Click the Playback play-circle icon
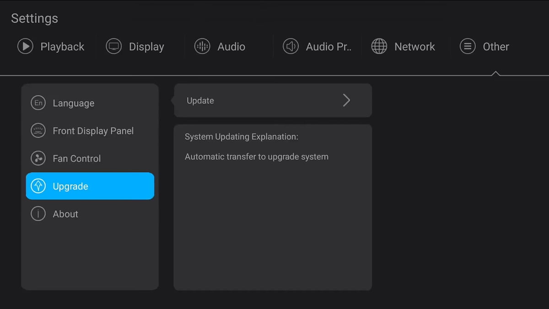This screenshot has width=549, height=309. (25, 46)
